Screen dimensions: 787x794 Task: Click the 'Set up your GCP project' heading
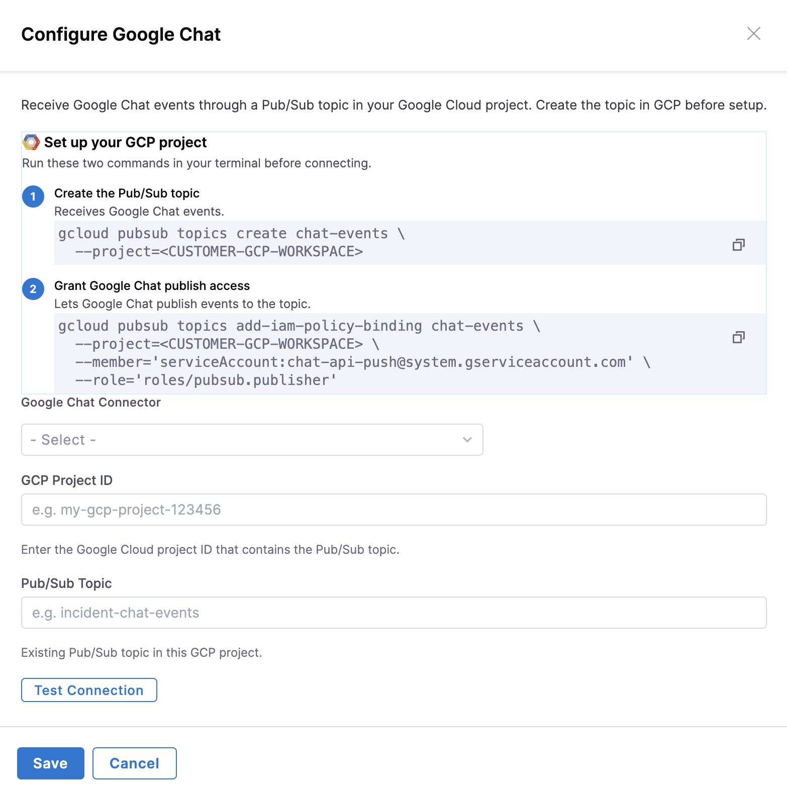pyautogui.click(x=126, y=143)
